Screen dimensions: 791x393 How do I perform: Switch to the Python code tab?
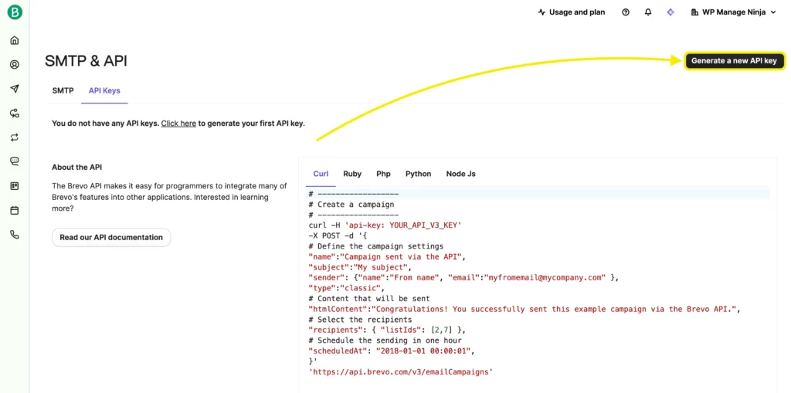pos(418,174)
